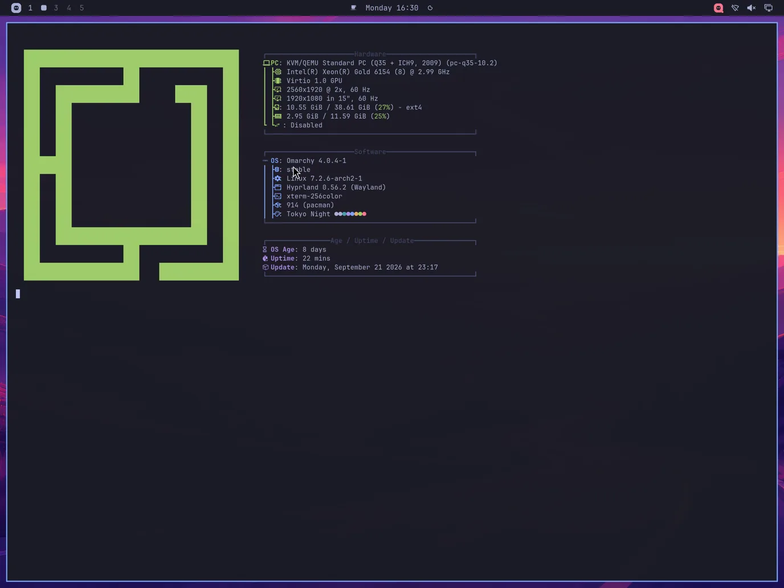Switch to the active square workspace indicator
784x588 pixels.
(x=43, y=8)
